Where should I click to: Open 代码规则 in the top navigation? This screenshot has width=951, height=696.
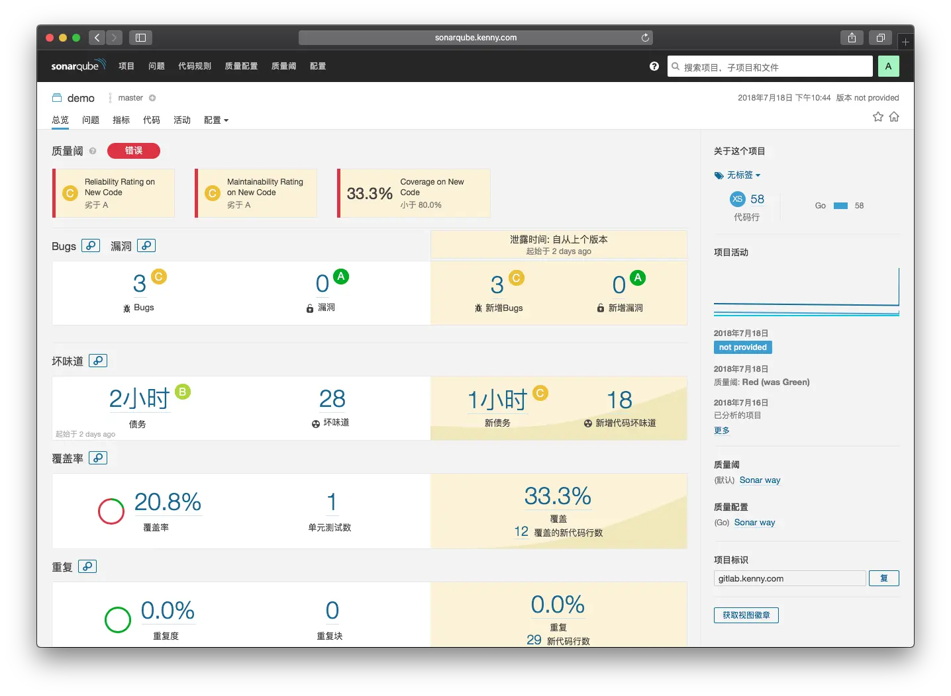(x=195, y=66)
